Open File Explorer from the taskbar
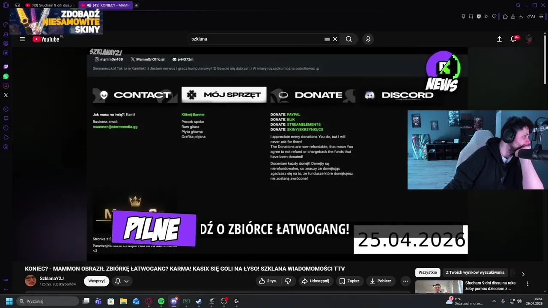This screenshot has width=548, height=308. [123, 301]
